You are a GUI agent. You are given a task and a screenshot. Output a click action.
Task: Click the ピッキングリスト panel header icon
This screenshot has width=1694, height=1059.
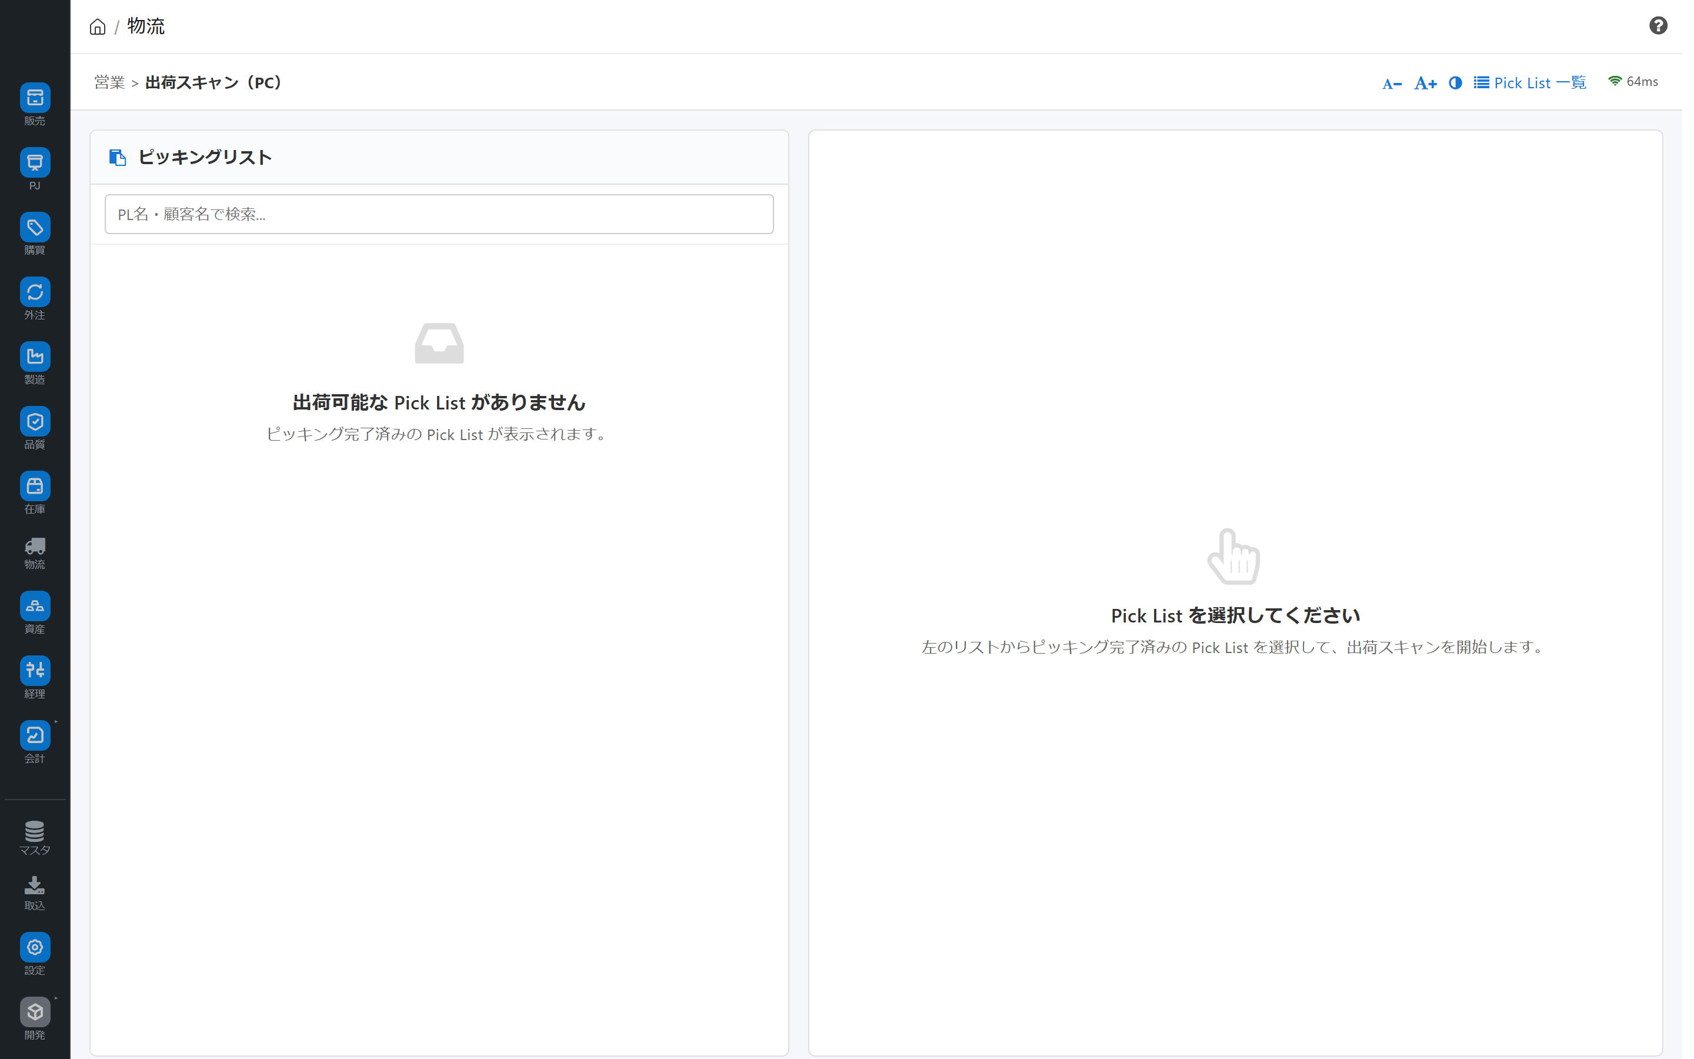point(118,158)
